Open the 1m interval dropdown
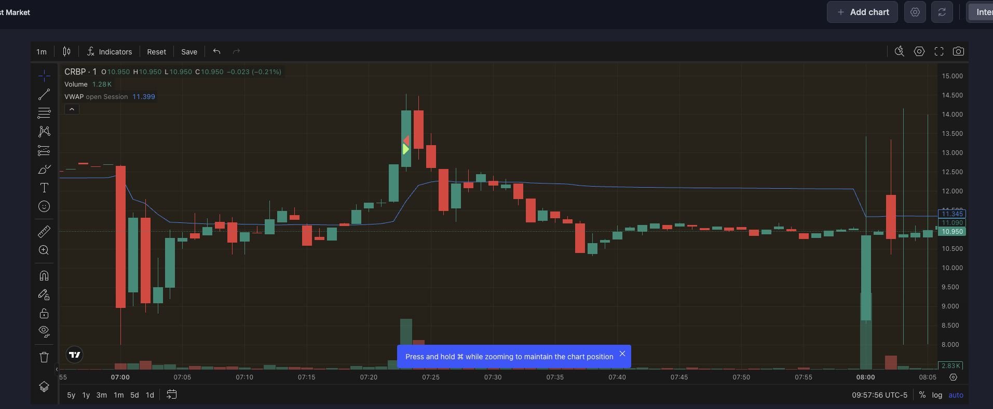993x409 pixels. click(x=42, y=52)
